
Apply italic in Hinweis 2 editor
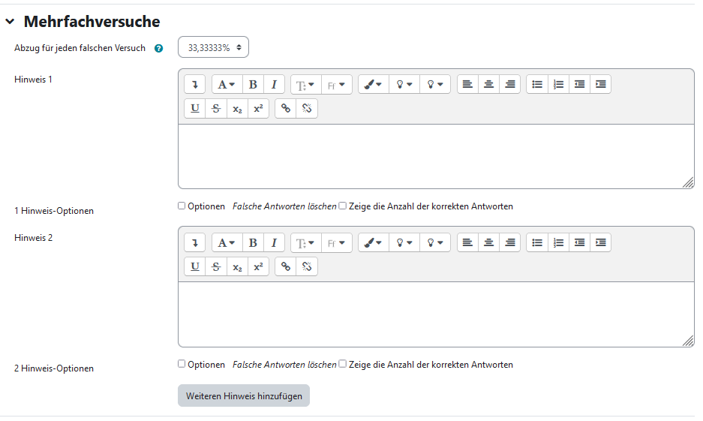[x=274, y=242]
